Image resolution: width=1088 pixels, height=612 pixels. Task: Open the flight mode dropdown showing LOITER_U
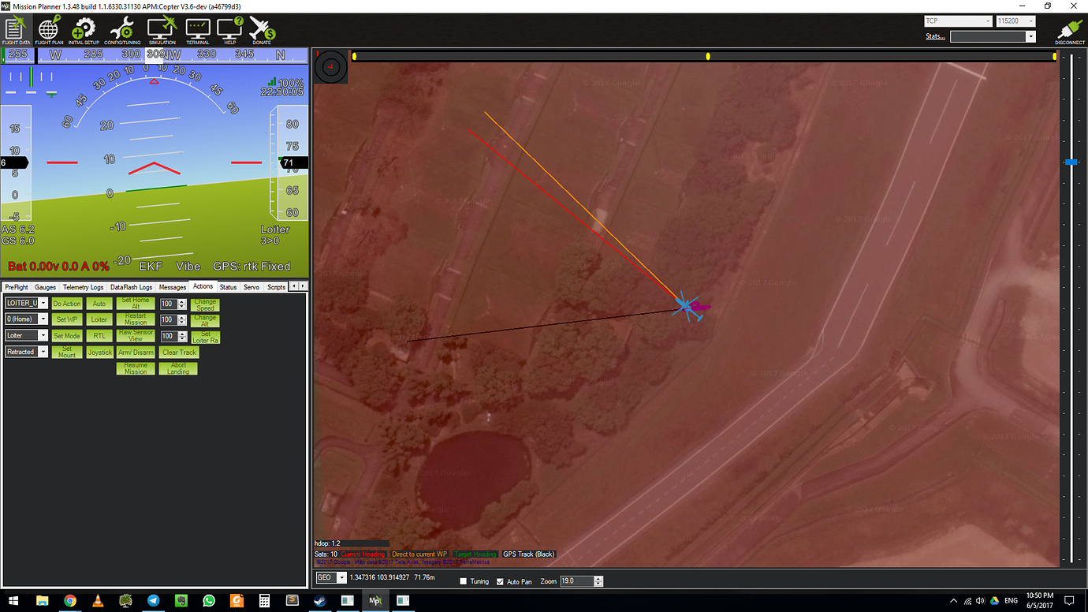(25, 303)
